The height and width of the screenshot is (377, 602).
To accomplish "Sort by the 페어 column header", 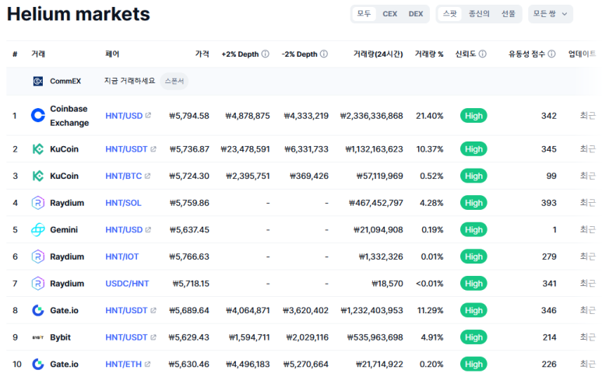I will tap(112, 54).
